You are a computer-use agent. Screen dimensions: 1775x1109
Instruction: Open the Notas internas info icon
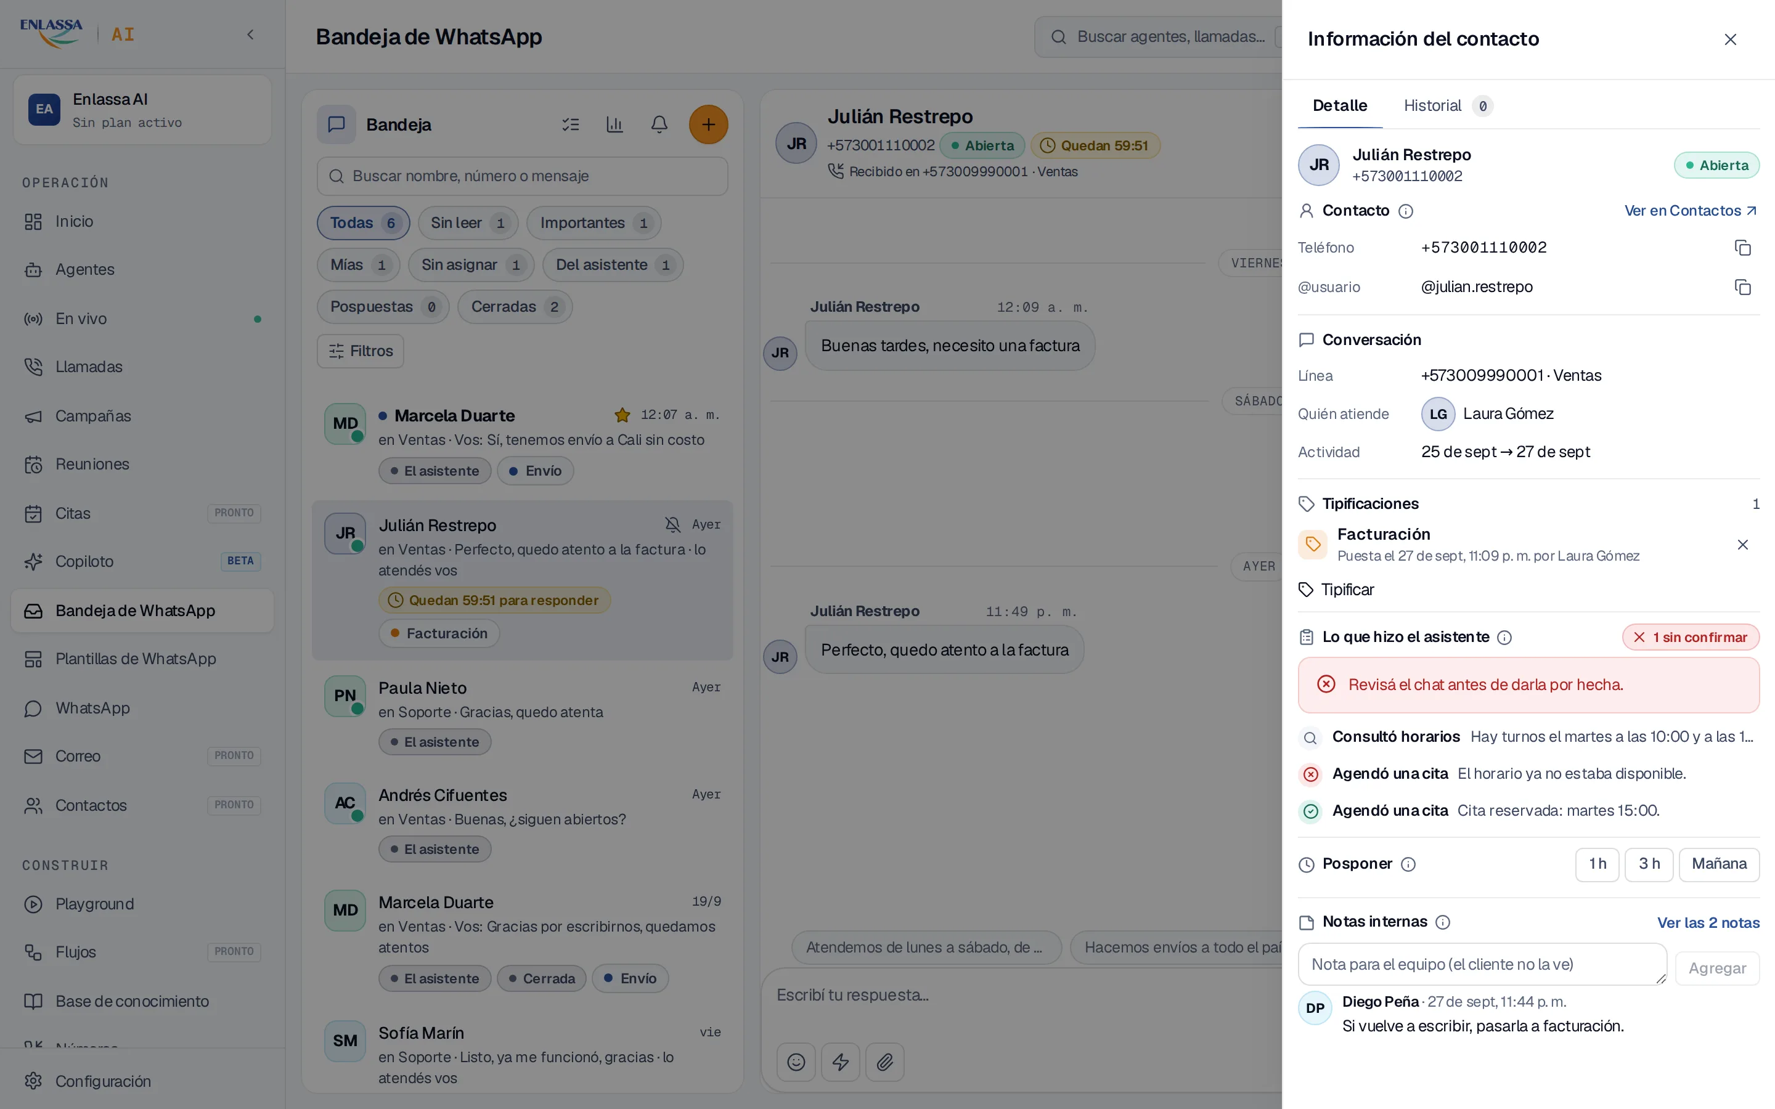click(1442, 922)
